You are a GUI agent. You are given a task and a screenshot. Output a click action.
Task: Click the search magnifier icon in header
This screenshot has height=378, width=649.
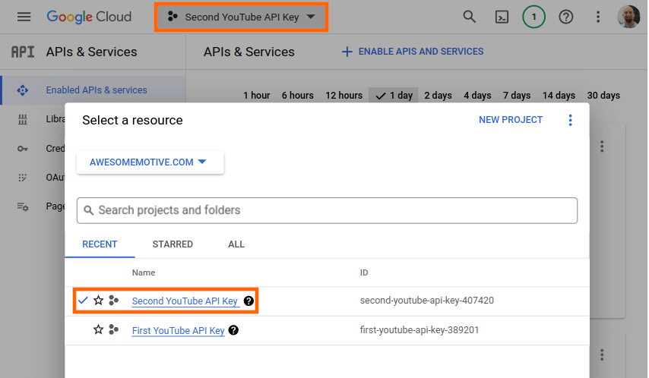click(470, 17)
